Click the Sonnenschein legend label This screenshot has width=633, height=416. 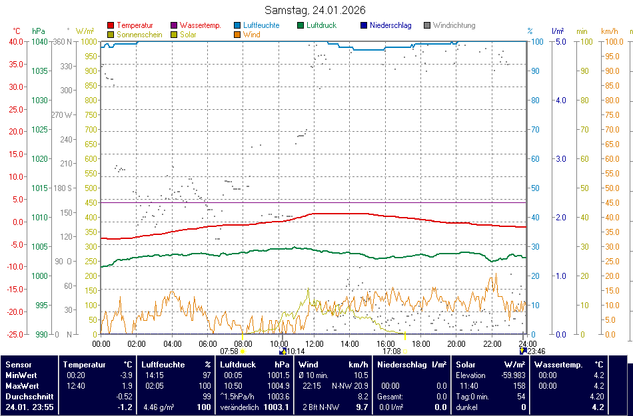(x=139, y=35)
